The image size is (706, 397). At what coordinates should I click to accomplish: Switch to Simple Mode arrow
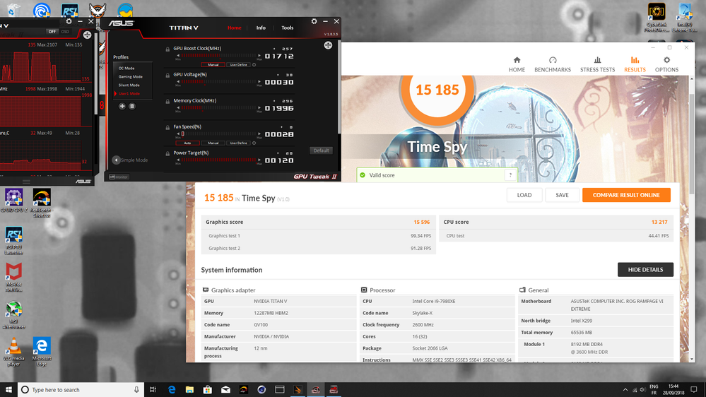tap(116, 160)
